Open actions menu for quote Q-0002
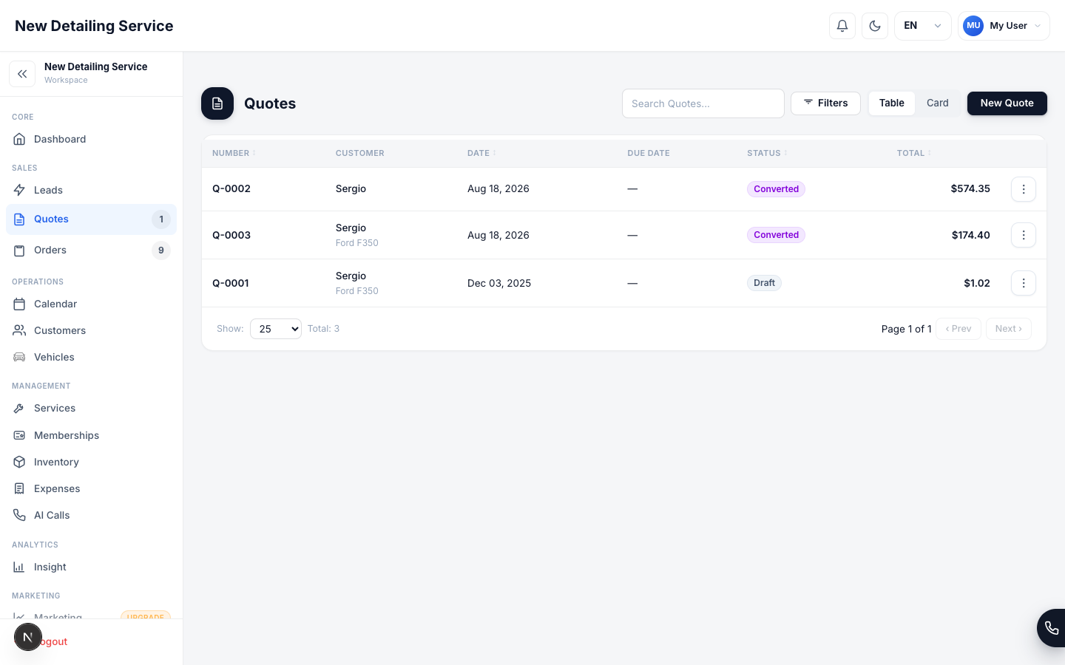The image size is (1065, 665). tap(1024, 189)
